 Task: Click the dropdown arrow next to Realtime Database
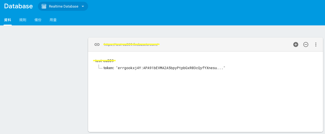(83, 6)
